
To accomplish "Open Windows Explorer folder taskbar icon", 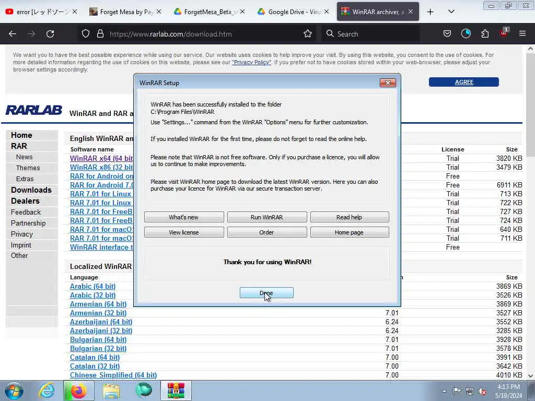I will tap(111, 391).
